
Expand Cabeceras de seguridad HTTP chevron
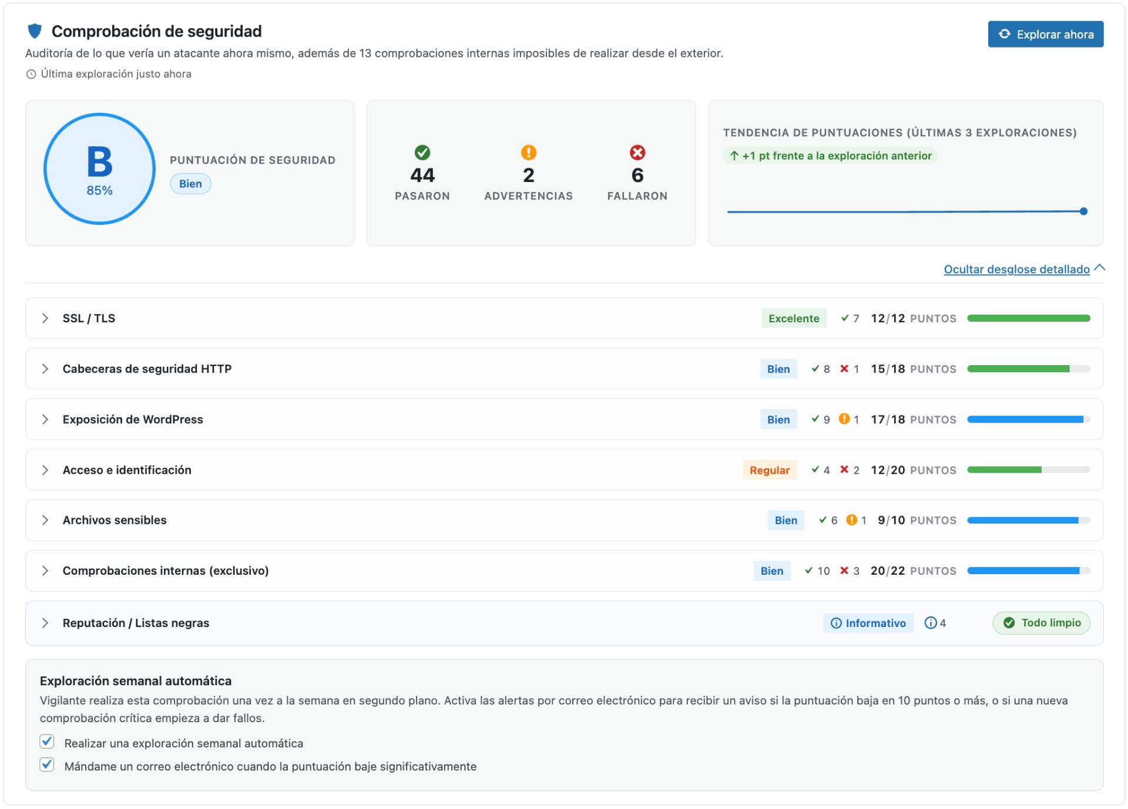(45, 369)
